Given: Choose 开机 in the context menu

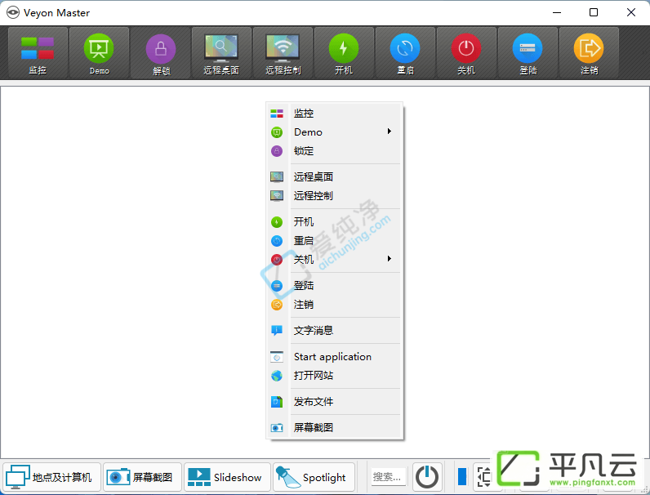Looking at the screenshot, I should pos(334,222).
